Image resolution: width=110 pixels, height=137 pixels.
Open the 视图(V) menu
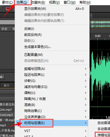54,2
